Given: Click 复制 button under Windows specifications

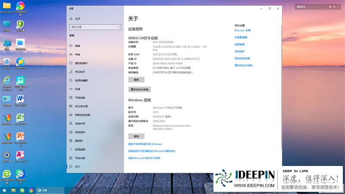Looking at the screenshot, I should pyautogui.click(x=136, y=136).
